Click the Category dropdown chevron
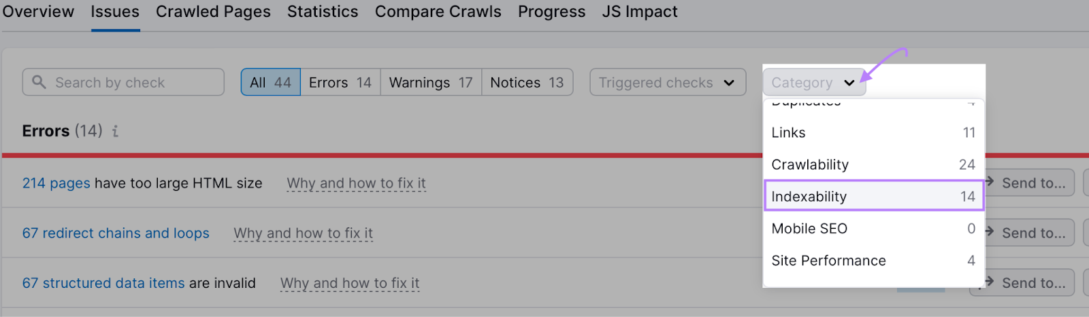This screenshot has width=1089, height=317. (x=849, y=83)
